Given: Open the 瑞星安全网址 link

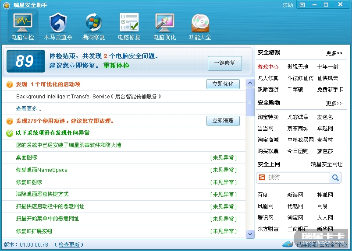Looking at the screenshot, I should [327, 164].
